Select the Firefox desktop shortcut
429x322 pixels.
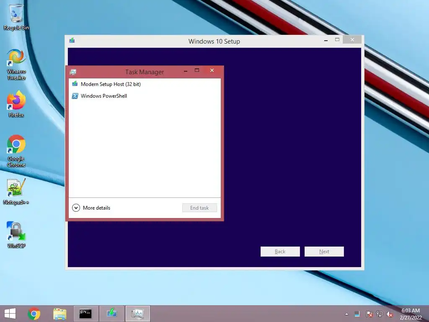(16, 104)
